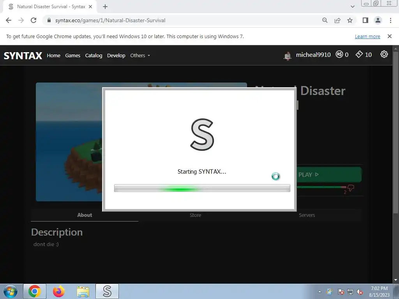Show hidden tray icons arrow
399x299 pixels.
coord(320,292)
